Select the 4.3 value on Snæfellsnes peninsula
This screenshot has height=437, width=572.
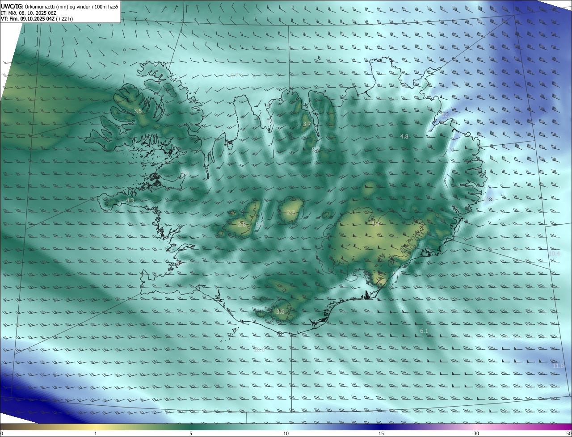[130, 201]
